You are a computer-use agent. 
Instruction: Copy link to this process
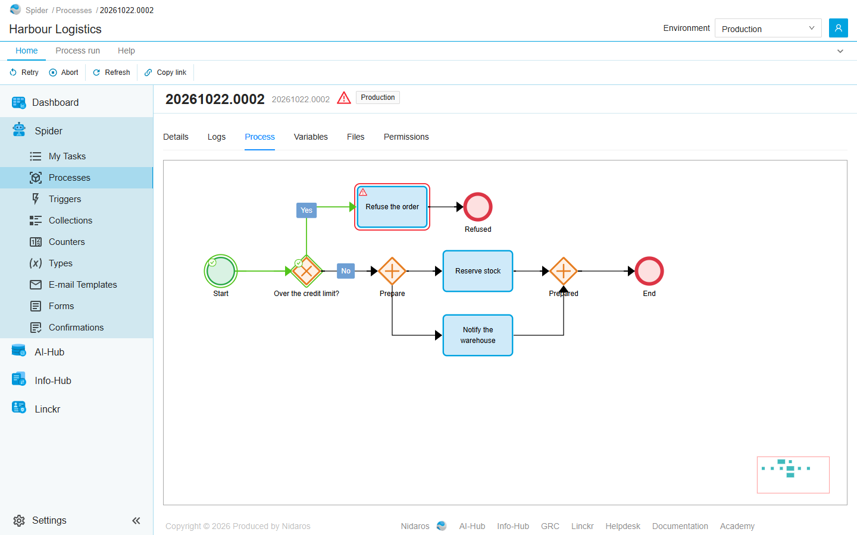(x=165, y=73)
